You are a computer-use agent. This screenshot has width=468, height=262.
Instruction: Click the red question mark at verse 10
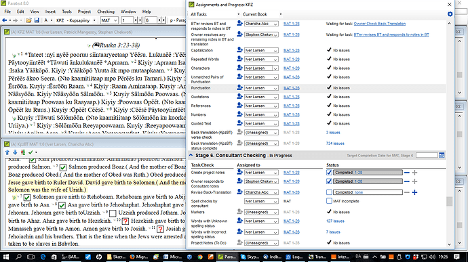125,221
